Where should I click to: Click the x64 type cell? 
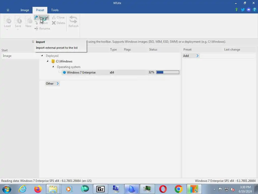(112, 72)
